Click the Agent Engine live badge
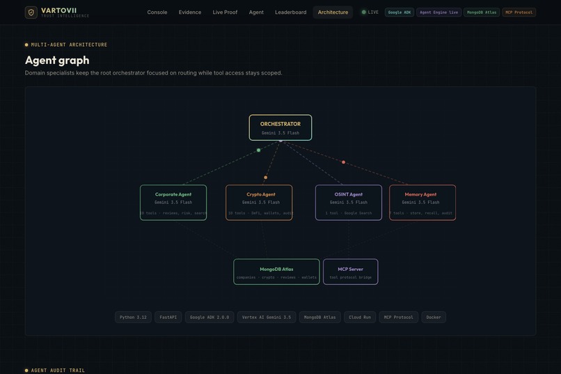 (438, 12)
